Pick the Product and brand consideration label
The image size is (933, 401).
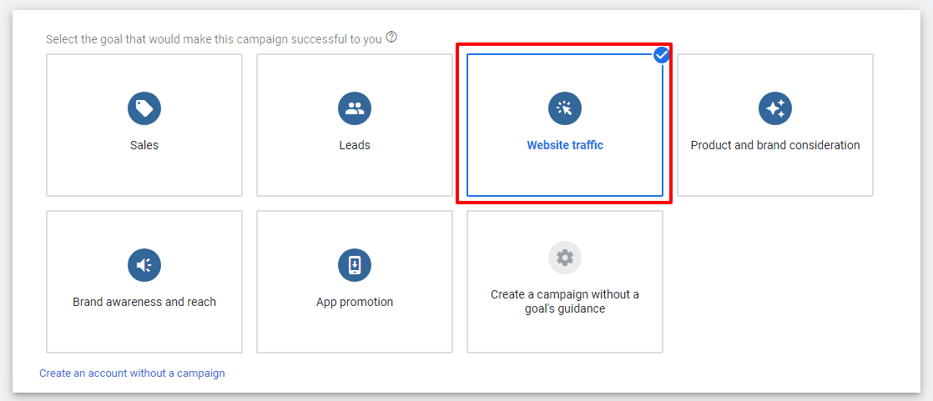pyautogui.click(x=775, y=145)
